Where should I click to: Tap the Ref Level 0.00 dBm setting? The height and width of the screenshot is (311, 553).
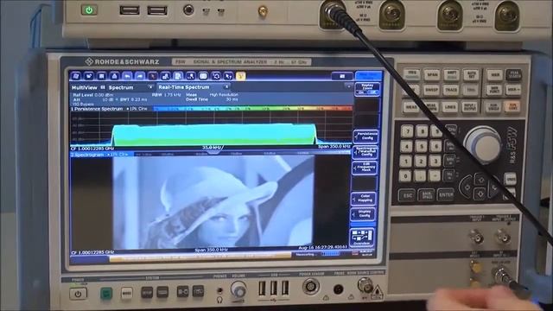click(93, 95)
